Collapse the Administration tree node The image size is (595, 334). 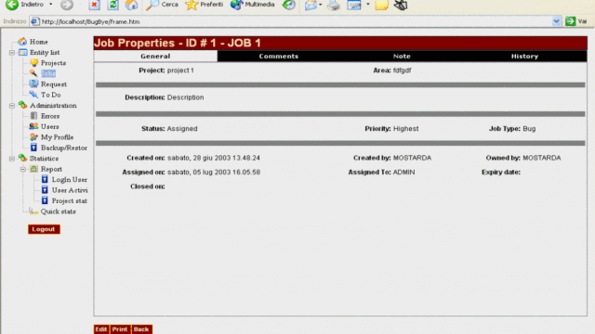coord(12,105)
